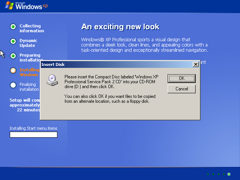Click the empty Finalizing installation step bullet

[x=13, y=85]
